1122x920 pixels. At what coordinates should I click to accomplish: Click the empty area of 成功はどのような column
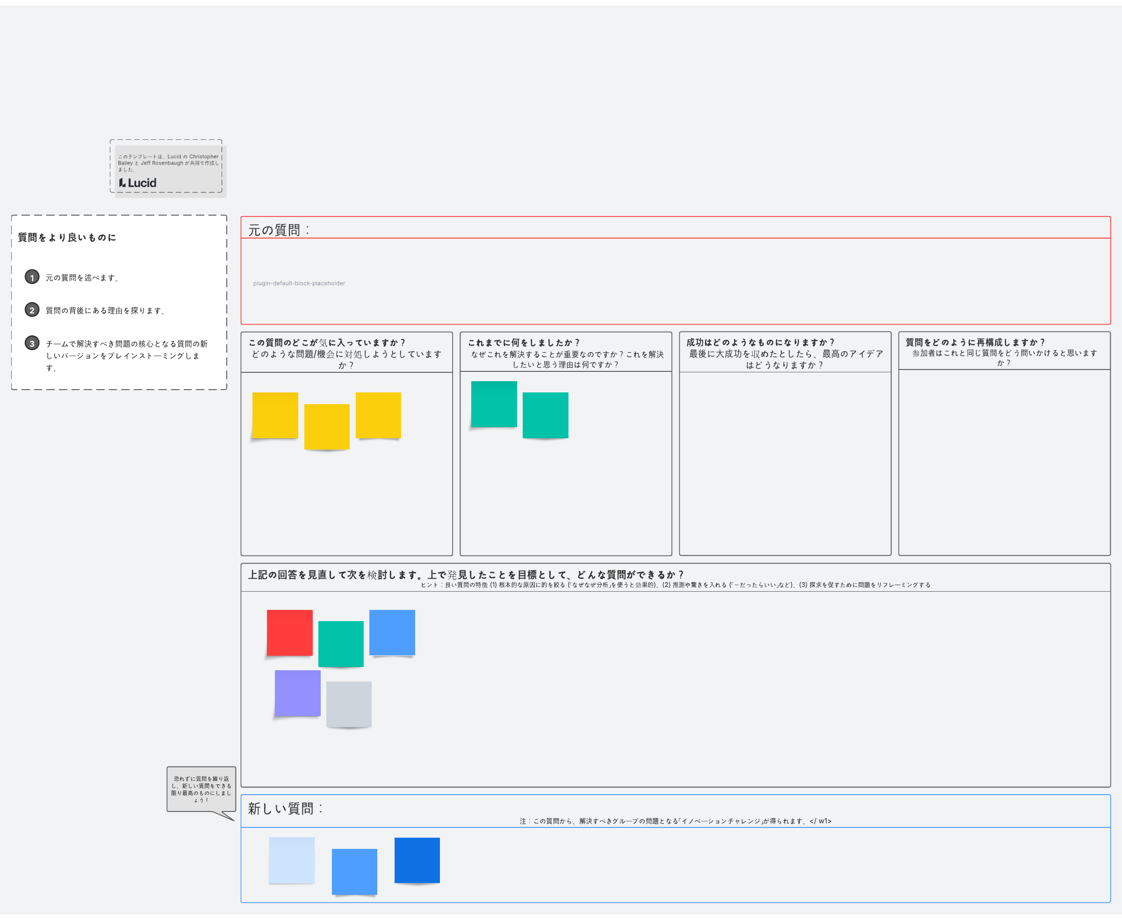point(784,464)
